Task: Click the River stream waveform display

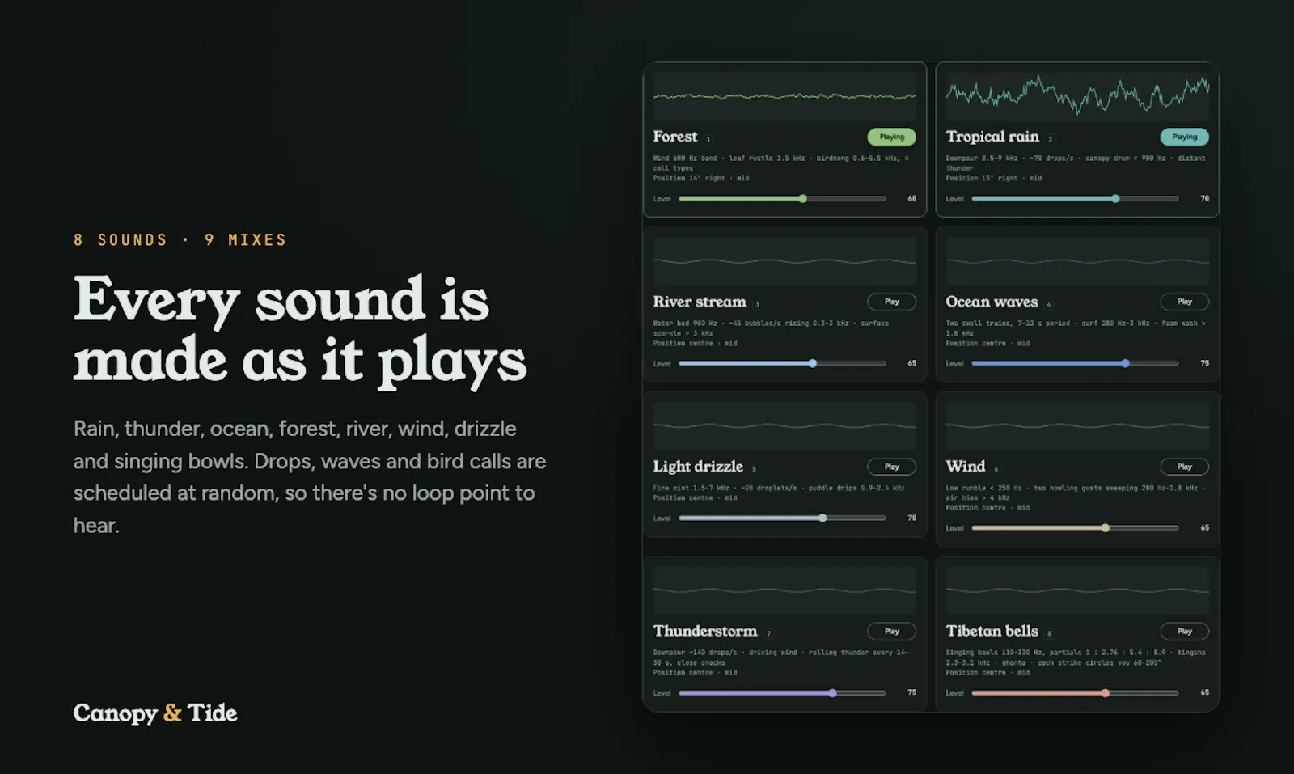Action: click(784, 261)
